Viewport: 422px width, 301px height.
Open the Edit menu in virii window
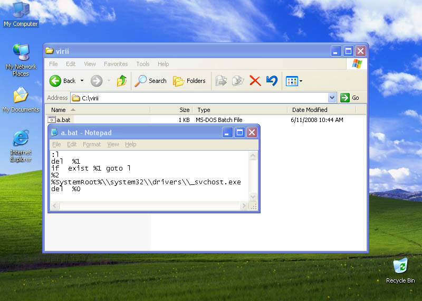coord(71,64)
